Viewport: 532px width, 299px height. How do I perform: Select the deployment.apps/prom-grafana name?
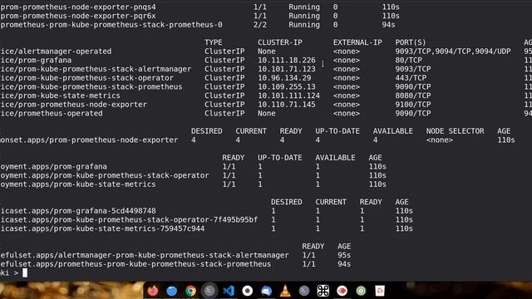[x=53, y=166]
